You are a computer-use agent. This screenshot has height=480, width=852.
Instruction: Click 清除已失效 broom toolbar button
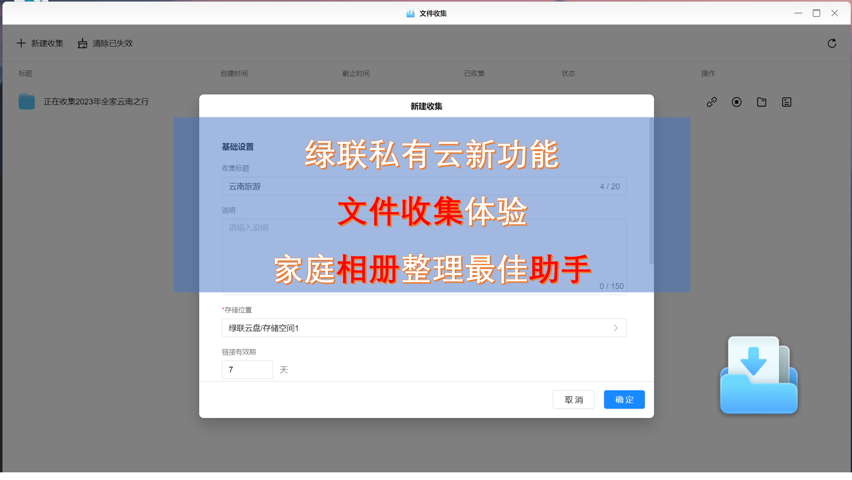(105, 43)
